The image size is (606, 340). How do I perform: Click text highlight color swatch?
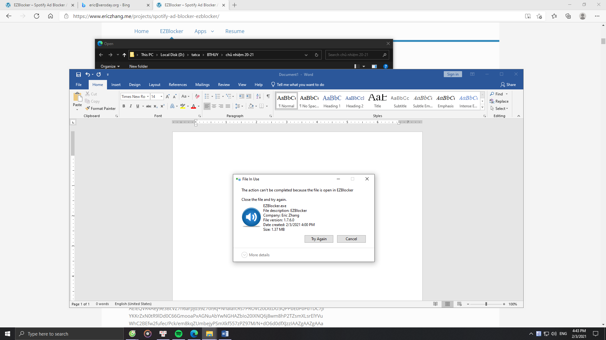[183, 106]
